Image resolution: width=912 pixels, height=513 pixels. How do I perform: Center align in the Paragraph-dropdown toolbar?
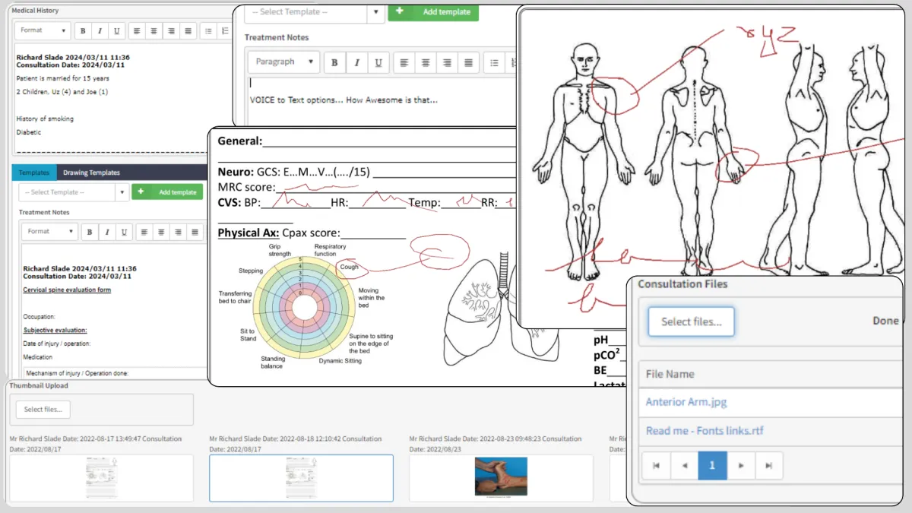(426, 62)
